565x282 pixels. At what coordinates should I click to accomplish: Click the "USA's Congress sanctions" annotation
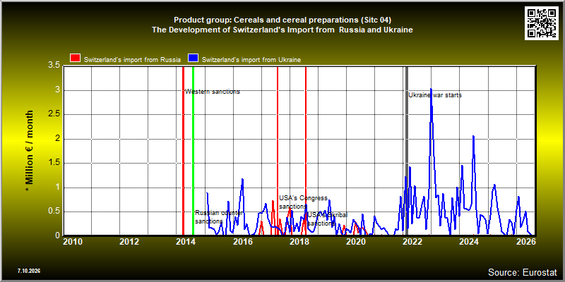point(304,202)
